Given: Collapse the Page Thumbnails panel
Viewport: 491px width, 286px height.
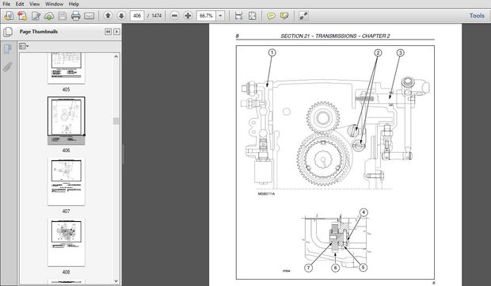Looking at the screenshot, I should [108, 32].
